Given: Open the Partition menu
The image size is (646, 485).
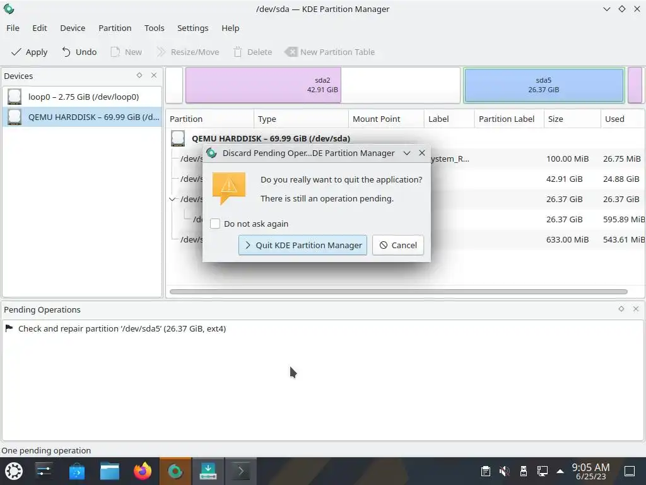Looking at the screenshot, I should [115, 28].
